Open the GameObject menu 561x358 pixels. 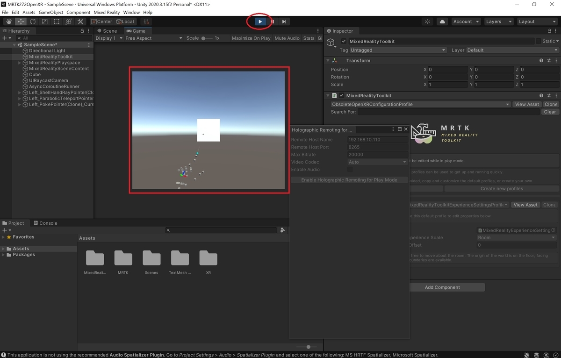pyautogui.click(x=50, y=12)
